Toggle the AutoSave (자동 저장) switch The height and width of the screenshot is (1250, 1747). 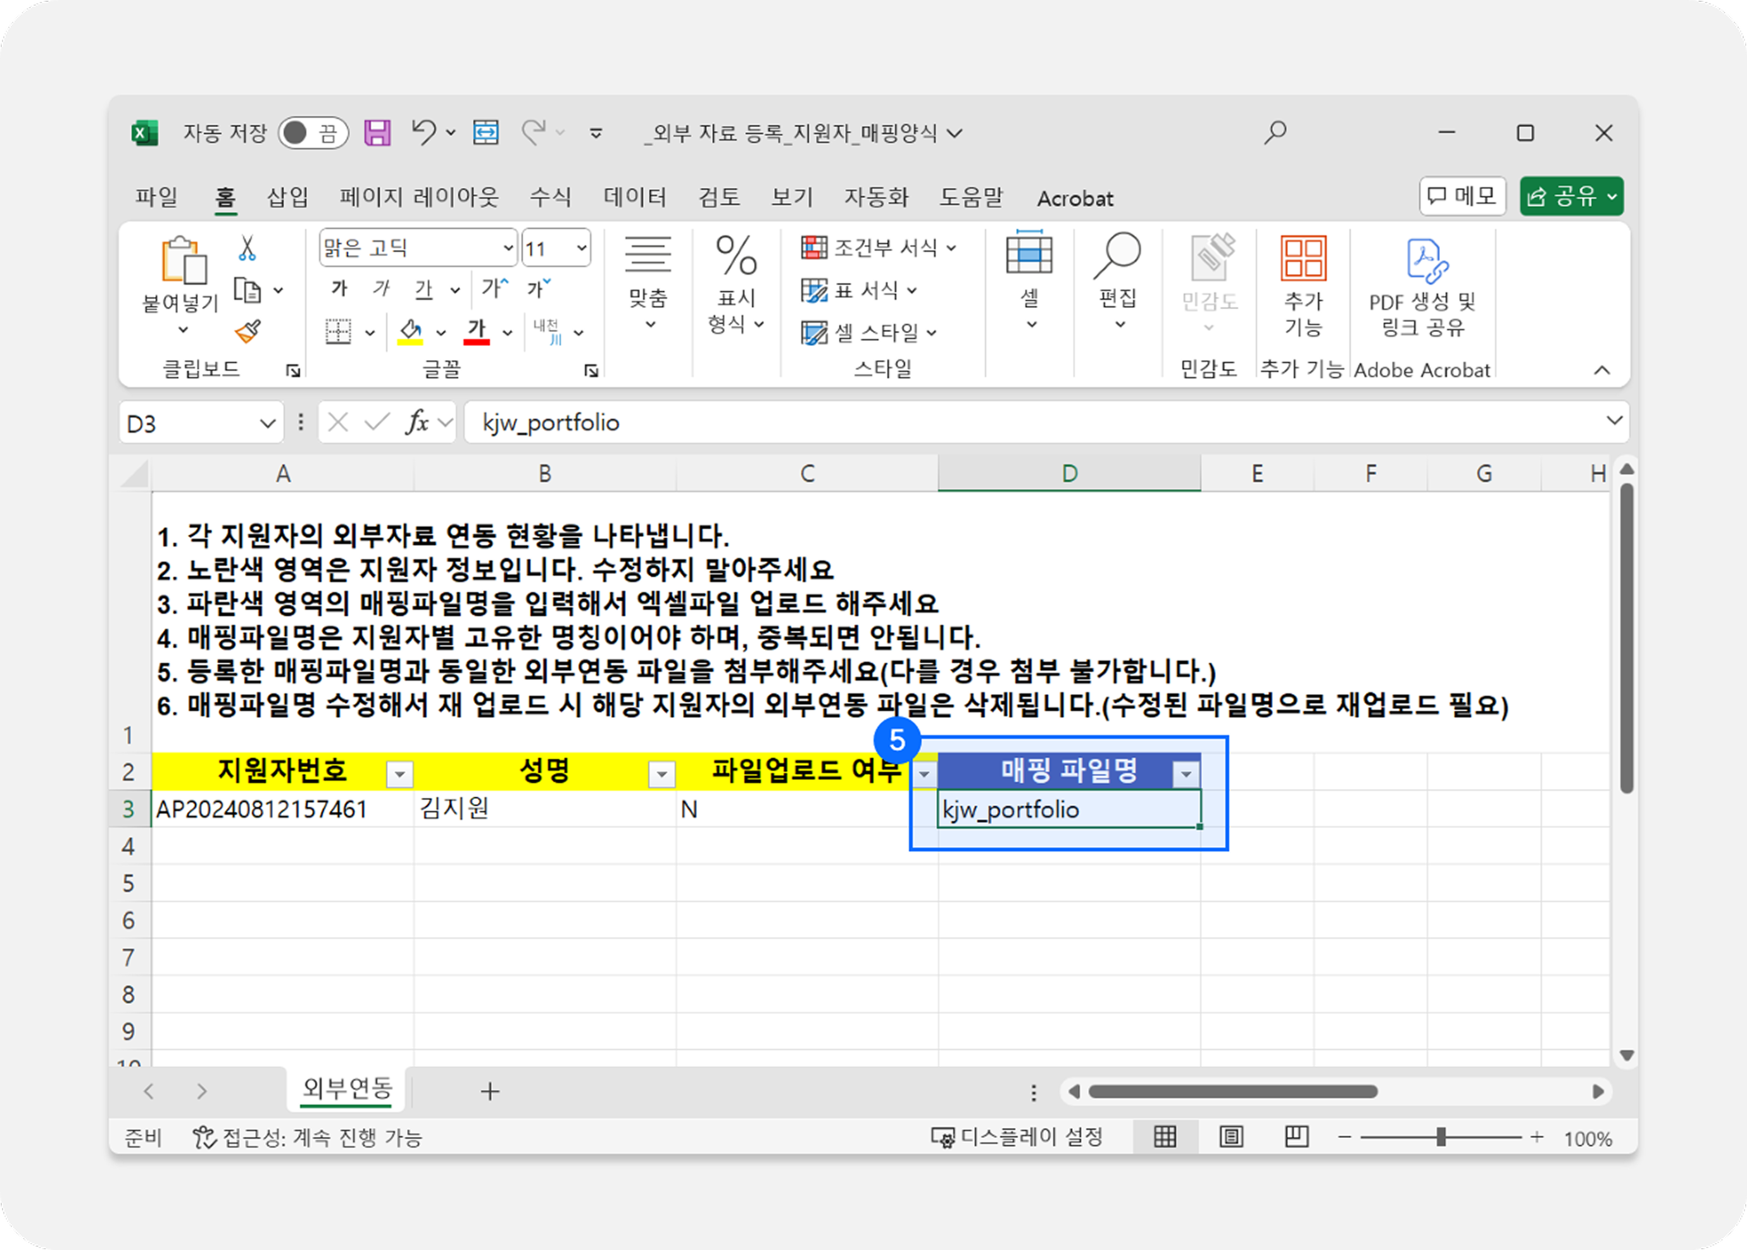[x=313, y=133]
